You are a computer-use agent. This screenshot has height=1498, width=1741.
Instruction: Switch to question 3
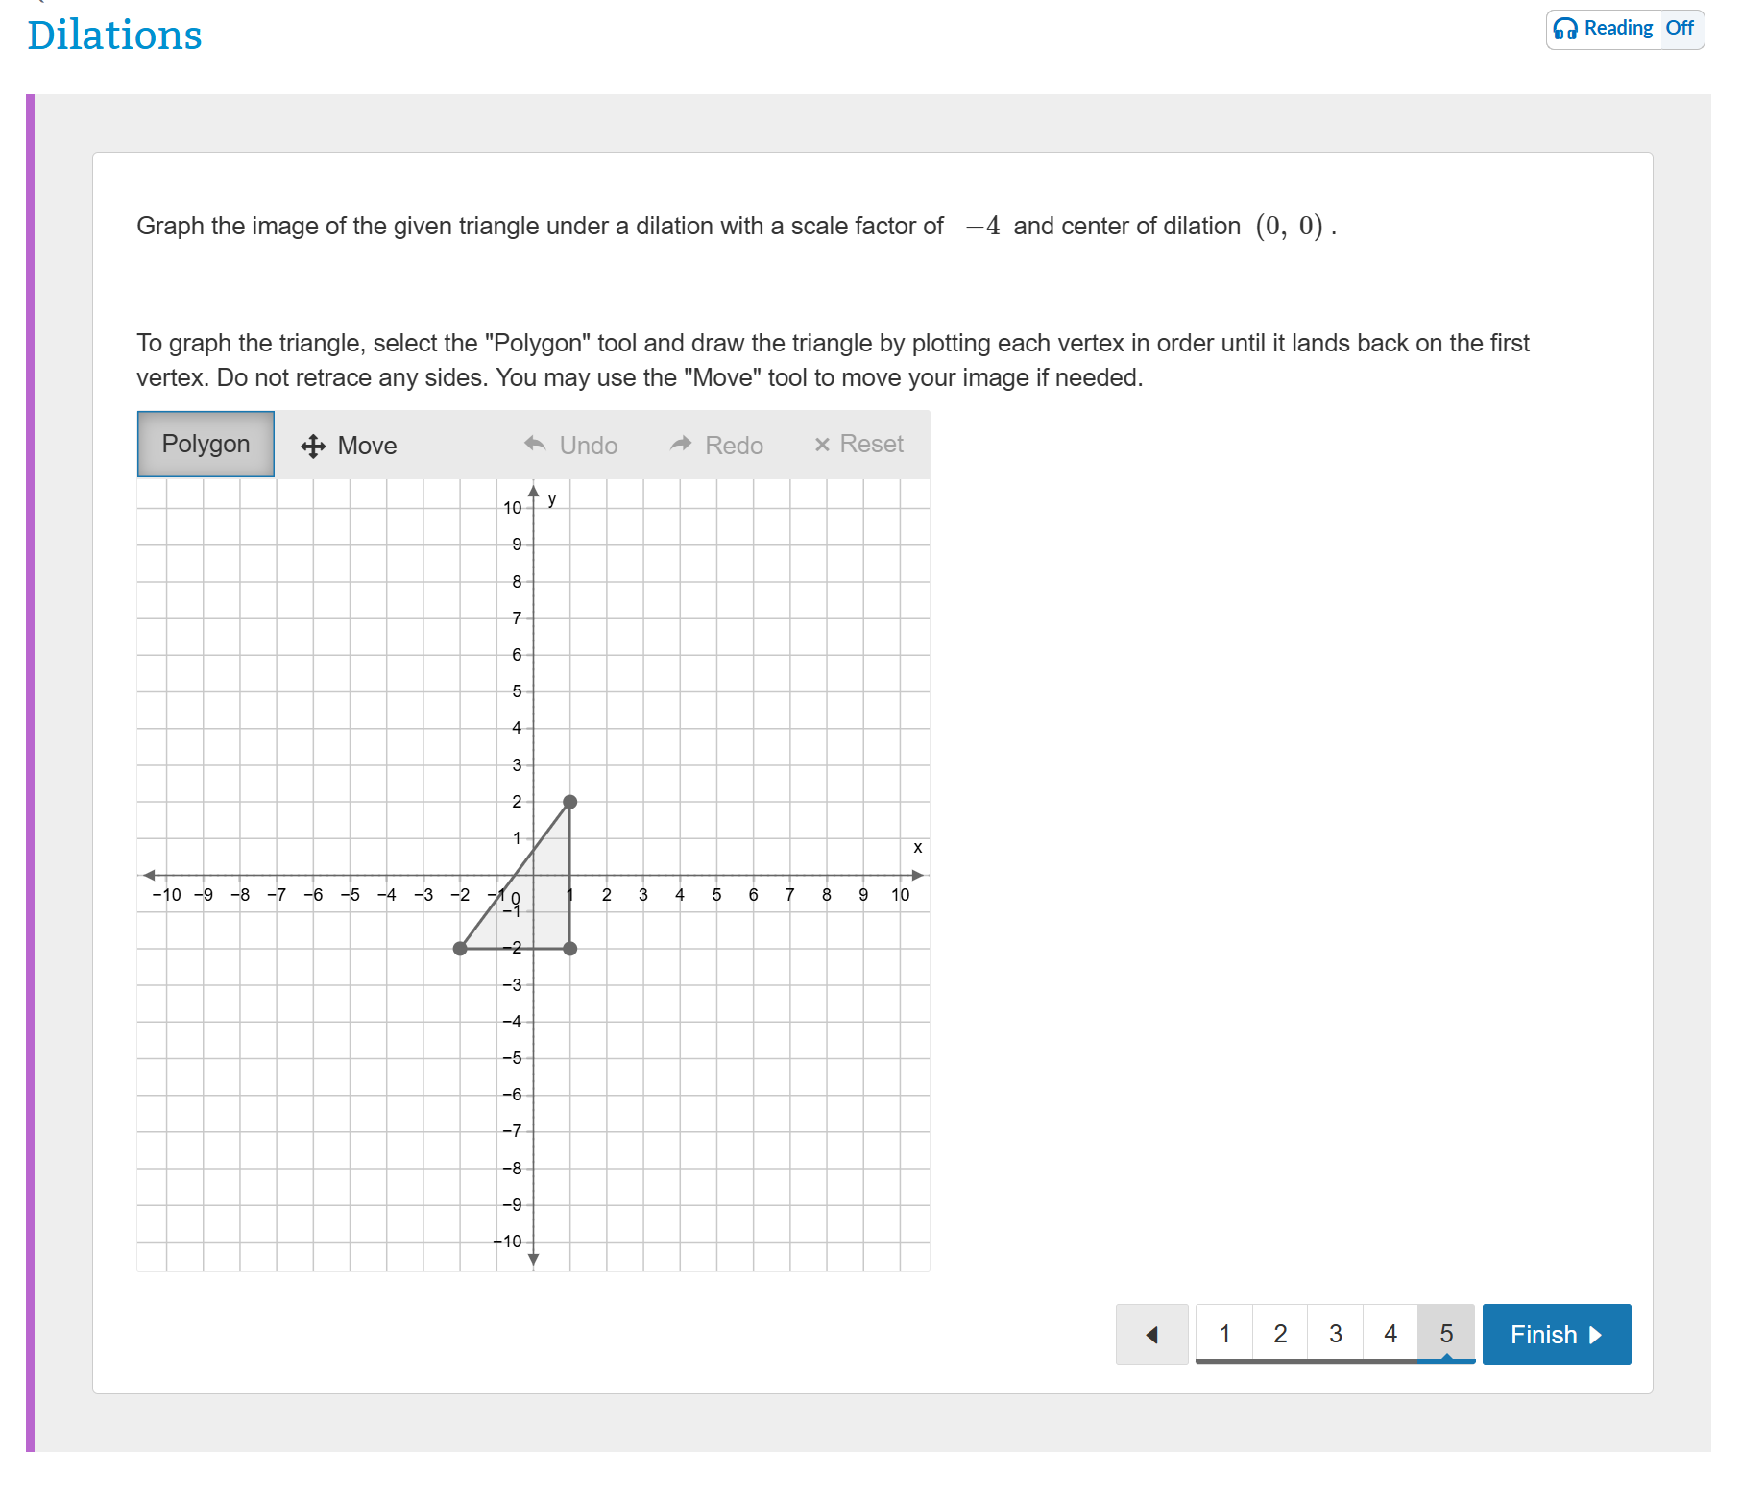pyautogui.click(x=1335, y=1334)
